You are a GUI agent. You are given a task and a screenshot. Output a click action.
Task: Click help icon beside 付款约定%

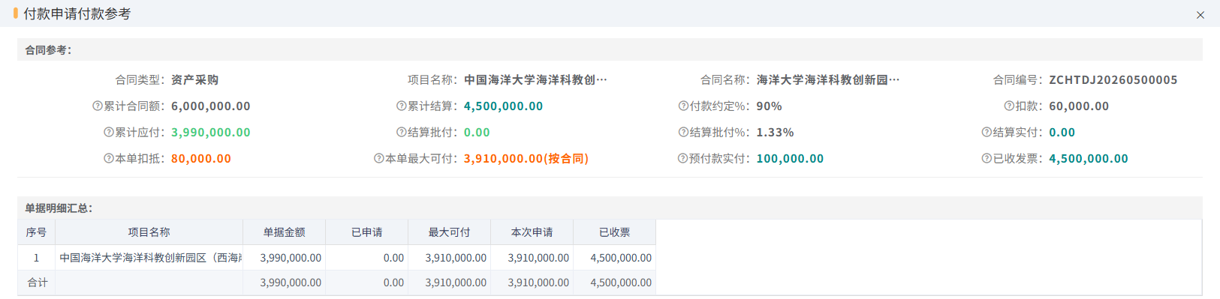(x=682, y=106)
